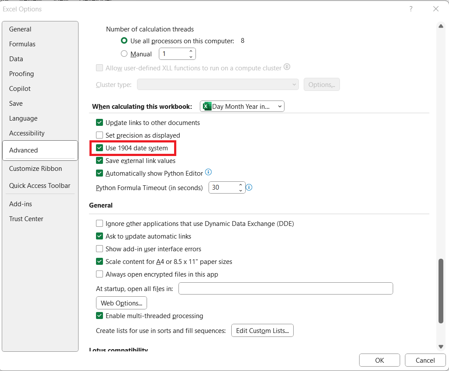Open the When calculating this workbook dropdown

click(x=242, y=106)
